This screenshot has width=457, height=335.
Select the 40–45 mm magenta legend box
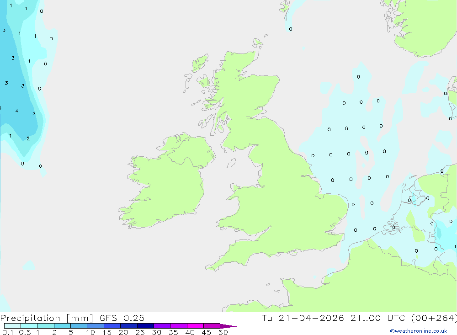(x=195, y=326)
